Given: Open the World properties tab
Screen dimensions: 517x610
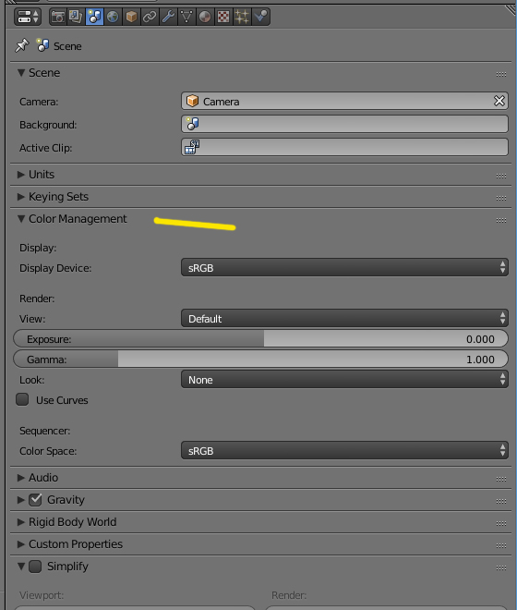Looking at the screenshot, I should [x=113, y=17].
